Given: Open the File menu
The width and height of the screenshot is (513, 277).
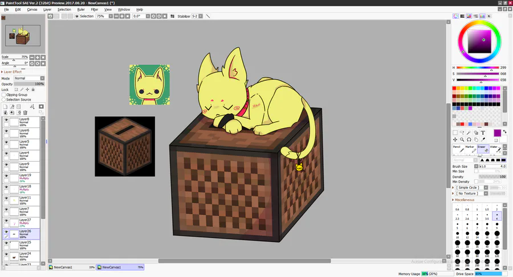Looking at the screenshot, I should 6,10.
